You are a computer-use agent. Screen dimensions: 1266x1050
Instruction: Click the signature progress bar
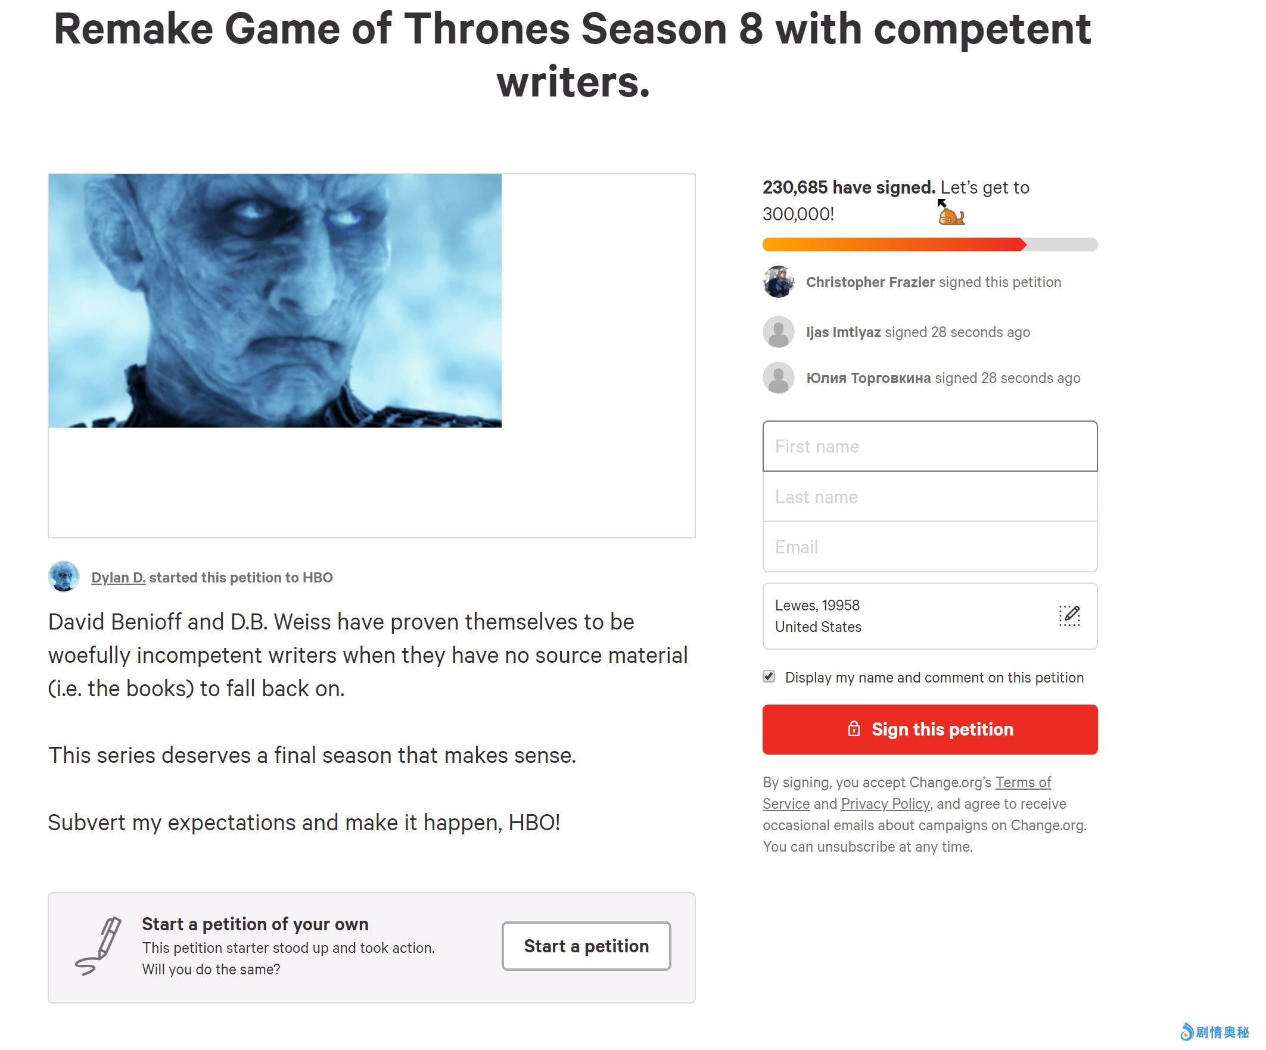(929, 245)
